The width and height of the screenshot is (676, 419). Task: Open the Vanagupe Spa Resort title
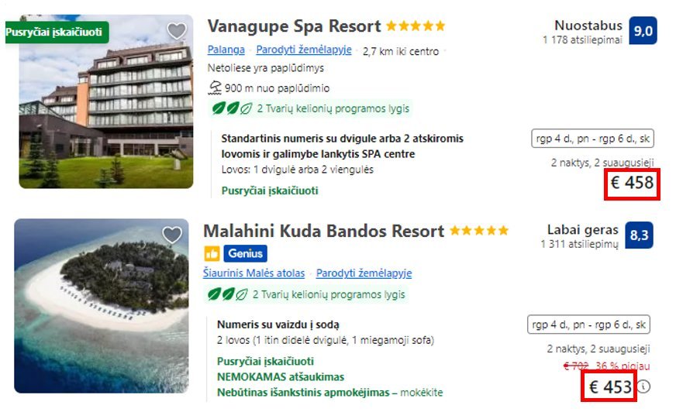click(x=294, y=26)
